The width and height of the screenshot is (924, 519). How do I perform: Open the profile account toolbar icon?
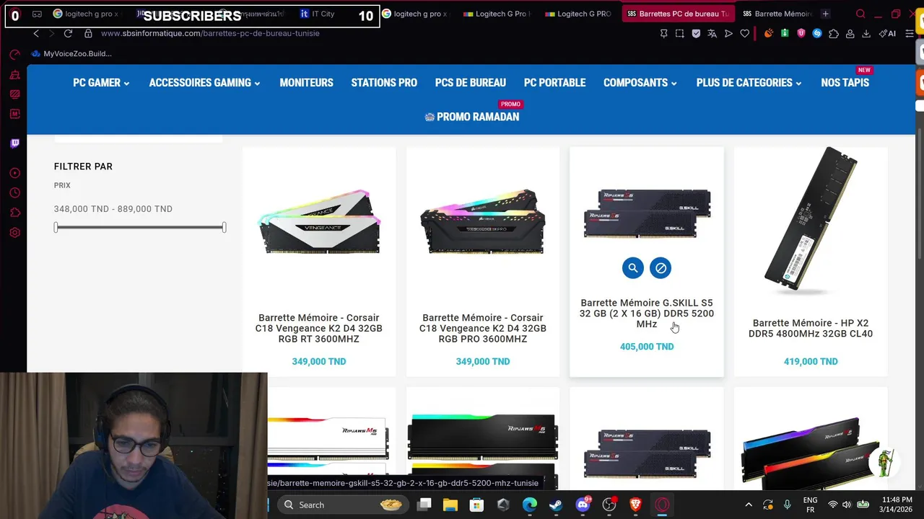tap(850, 33)
